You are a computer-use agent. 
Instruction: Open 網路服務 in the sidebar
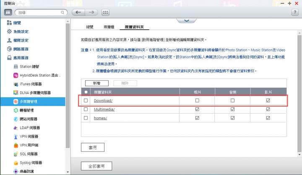[x=21, y=49]
